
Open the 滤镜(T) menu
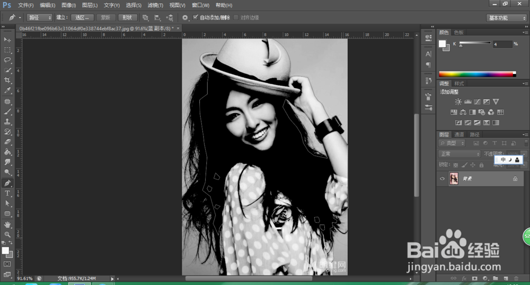(156, 5)
